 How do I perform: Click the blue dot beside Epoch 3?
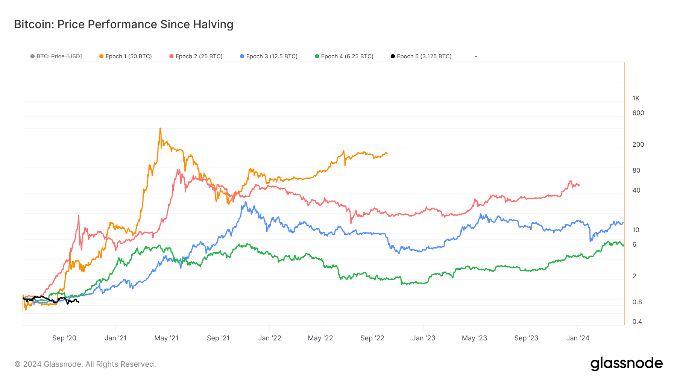coord(242,56)
